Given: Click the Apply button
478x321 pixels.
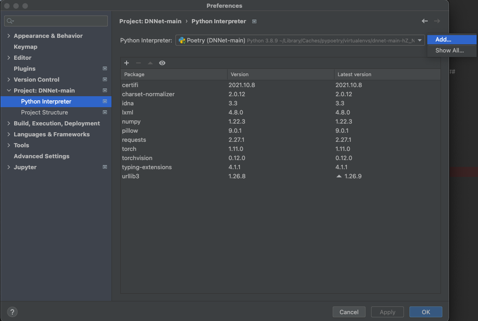Looking at the screenshot, I should [x=388, y=312].
